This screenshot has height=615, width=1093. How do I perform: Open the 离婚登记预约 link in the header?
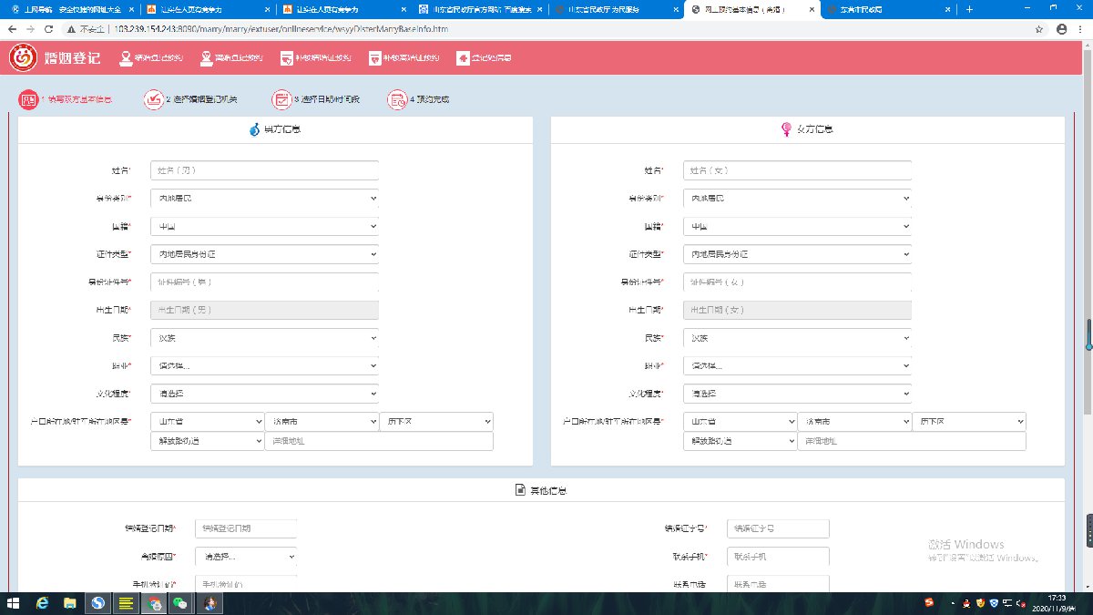point(232,58)
